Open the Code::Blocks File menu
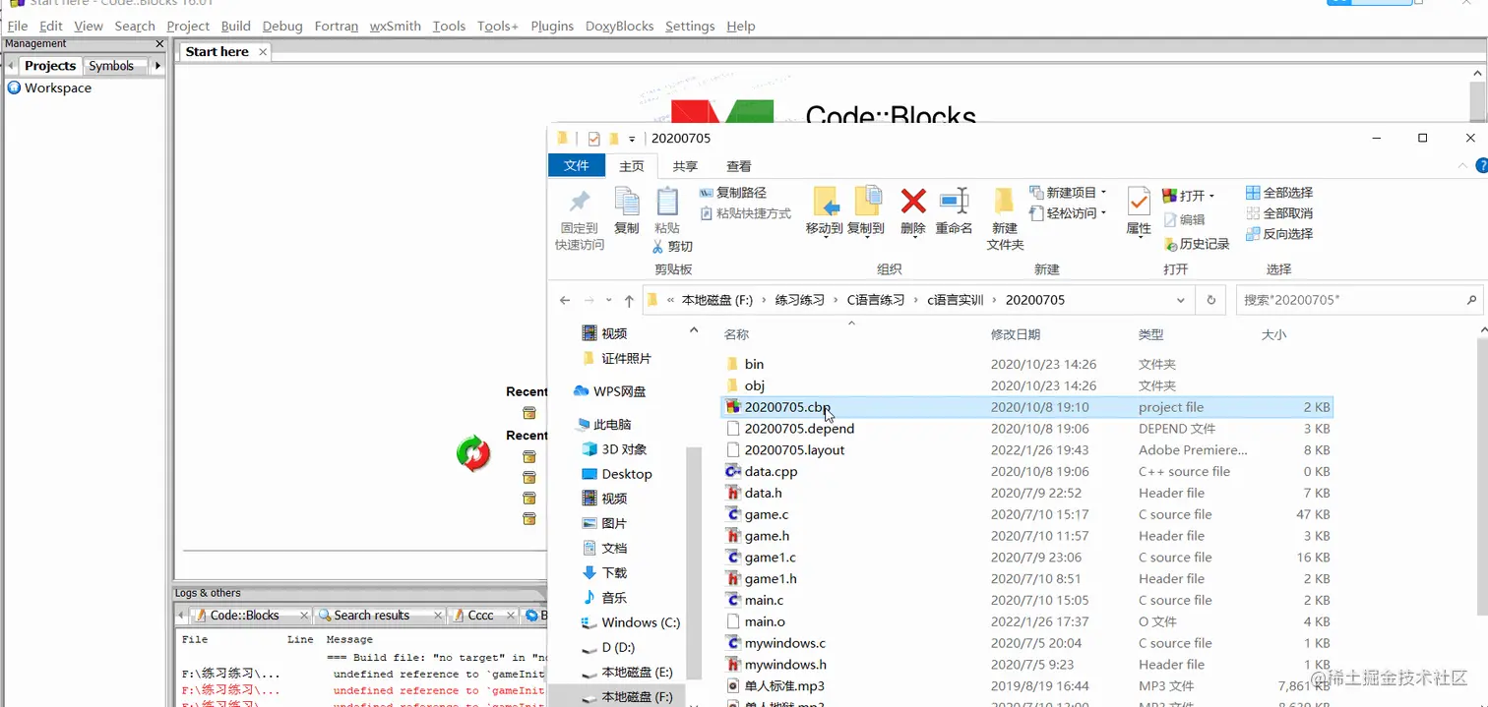Screen dimensions: 1488x707 pos(18,26)
